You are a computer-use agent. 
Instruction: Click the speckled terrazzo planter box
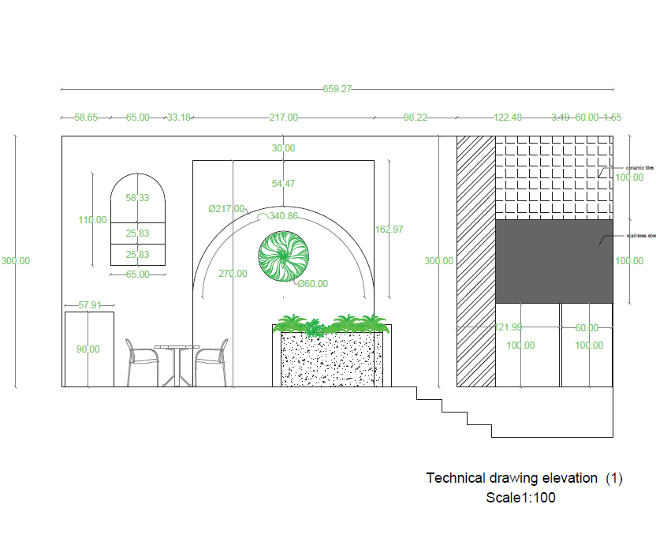(331, 360)
